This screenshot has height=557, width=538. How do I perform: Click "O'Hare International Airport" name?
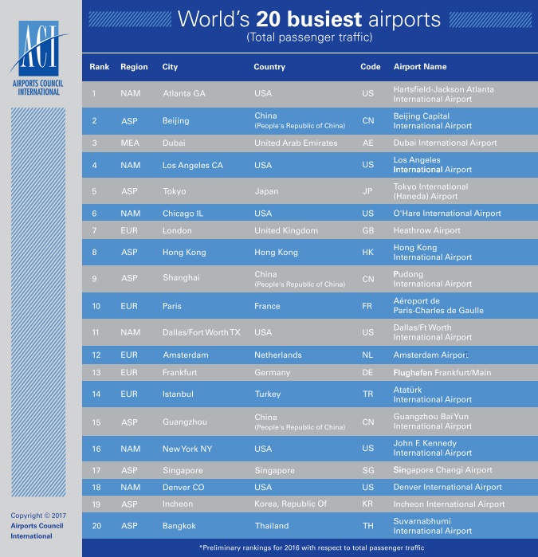(x=447, y=213)
